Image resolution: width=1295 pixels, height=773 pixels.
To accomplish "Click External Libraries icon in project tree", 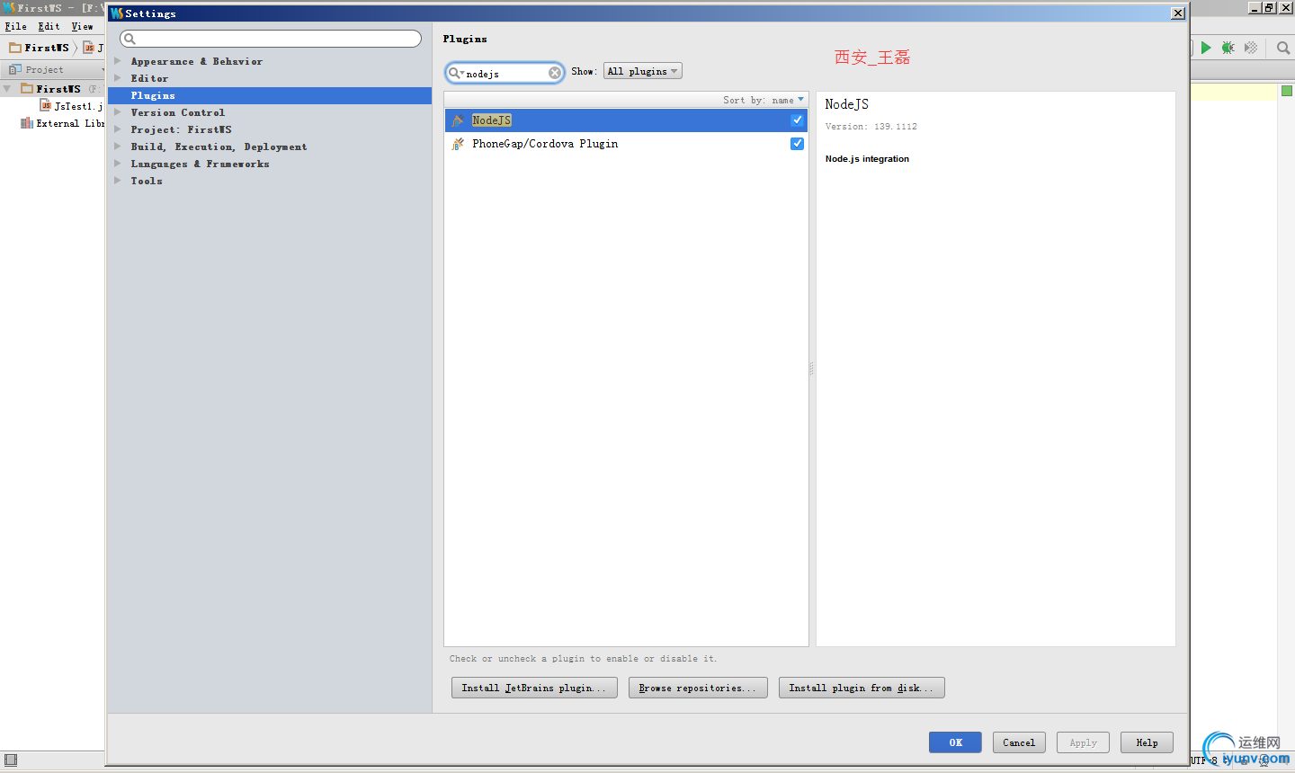I will tap(27, 123).
